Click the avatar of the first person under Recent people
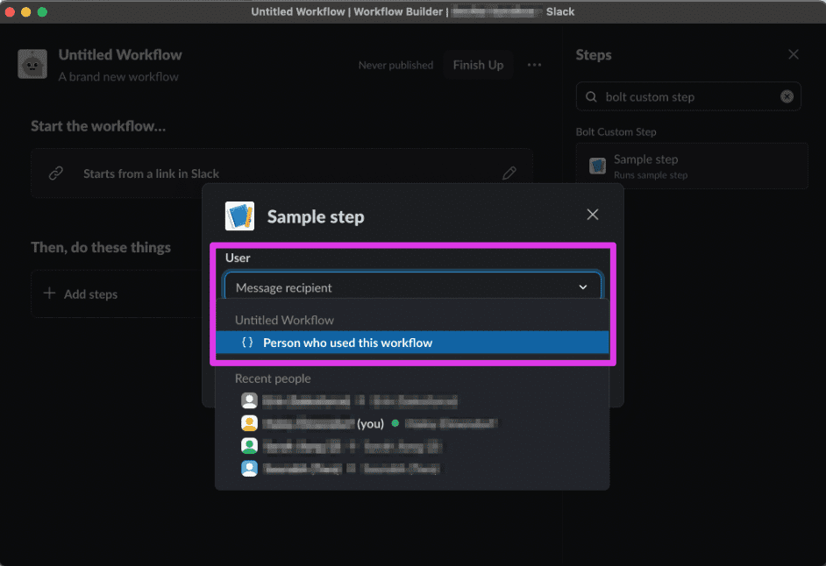This screenshot has width=826, height=566. [x=249, y=400]
